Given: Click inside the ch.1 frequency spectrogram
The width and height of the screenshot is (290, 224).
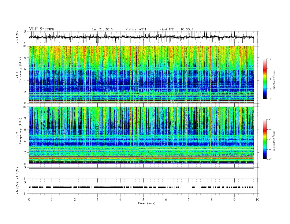Looking at the screenshot, I should (141, 75).
